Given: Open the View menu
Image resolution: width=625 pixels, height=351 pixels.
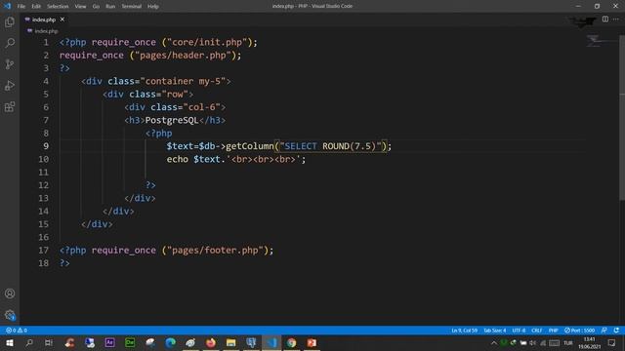Looking at the screenshot, I should (x=80, y=6).
